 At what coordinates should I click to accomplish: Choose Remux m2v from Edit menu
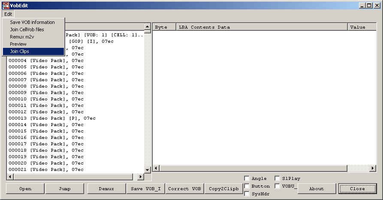pyautogui.click(x=33, y=37)
